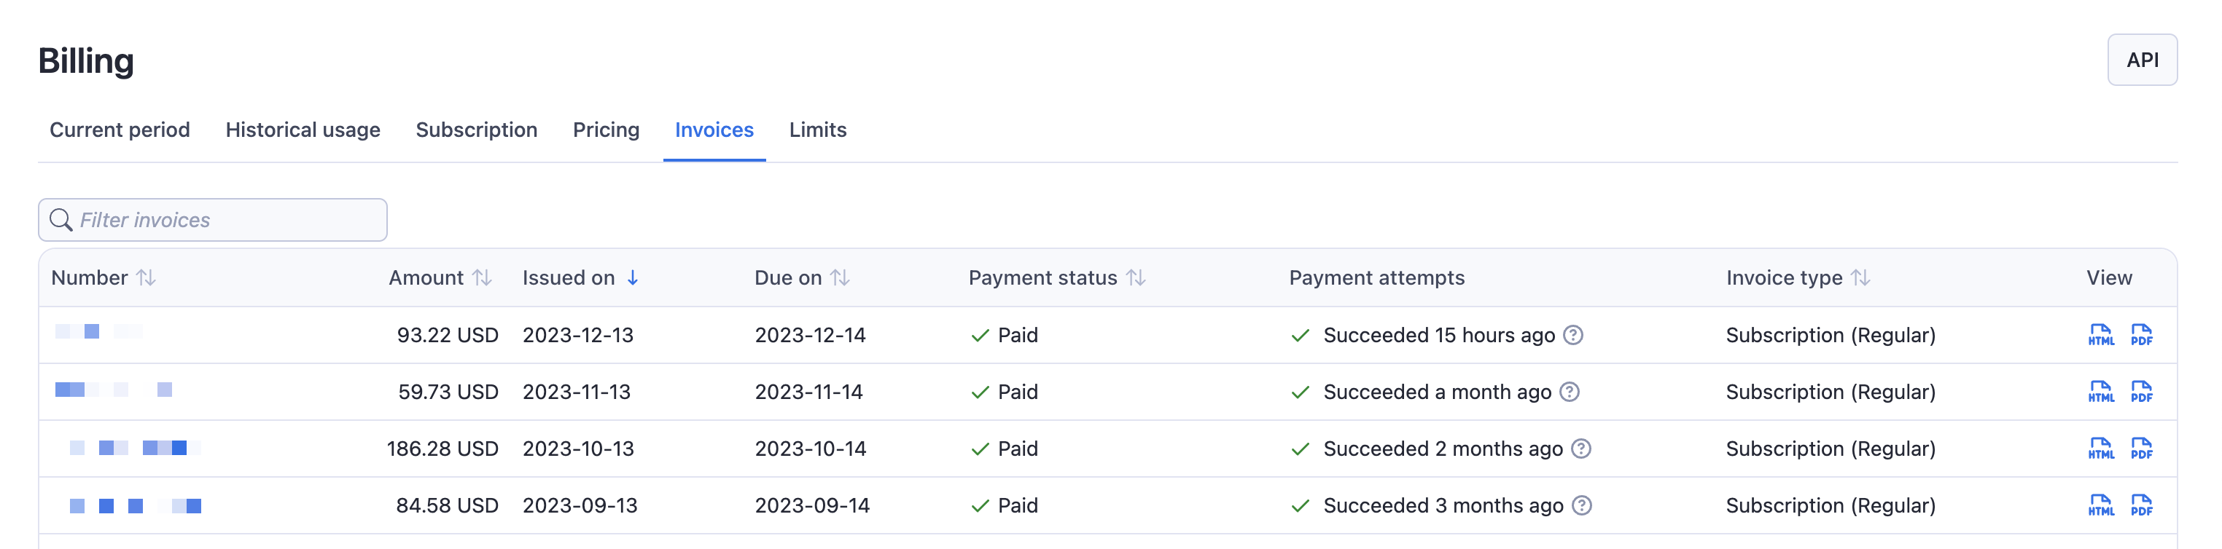
Task: Switch to the Subscription tab
Action: tap(475, 130)
